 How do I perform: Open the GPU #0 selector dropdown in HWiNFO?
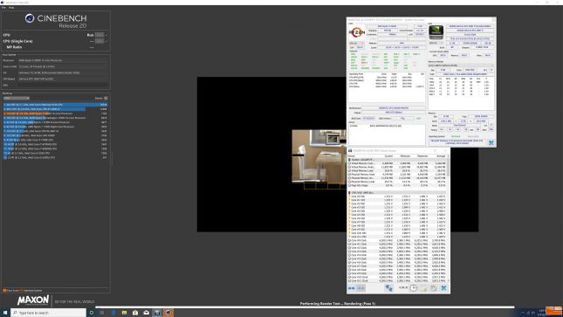(x=436, y=43)
